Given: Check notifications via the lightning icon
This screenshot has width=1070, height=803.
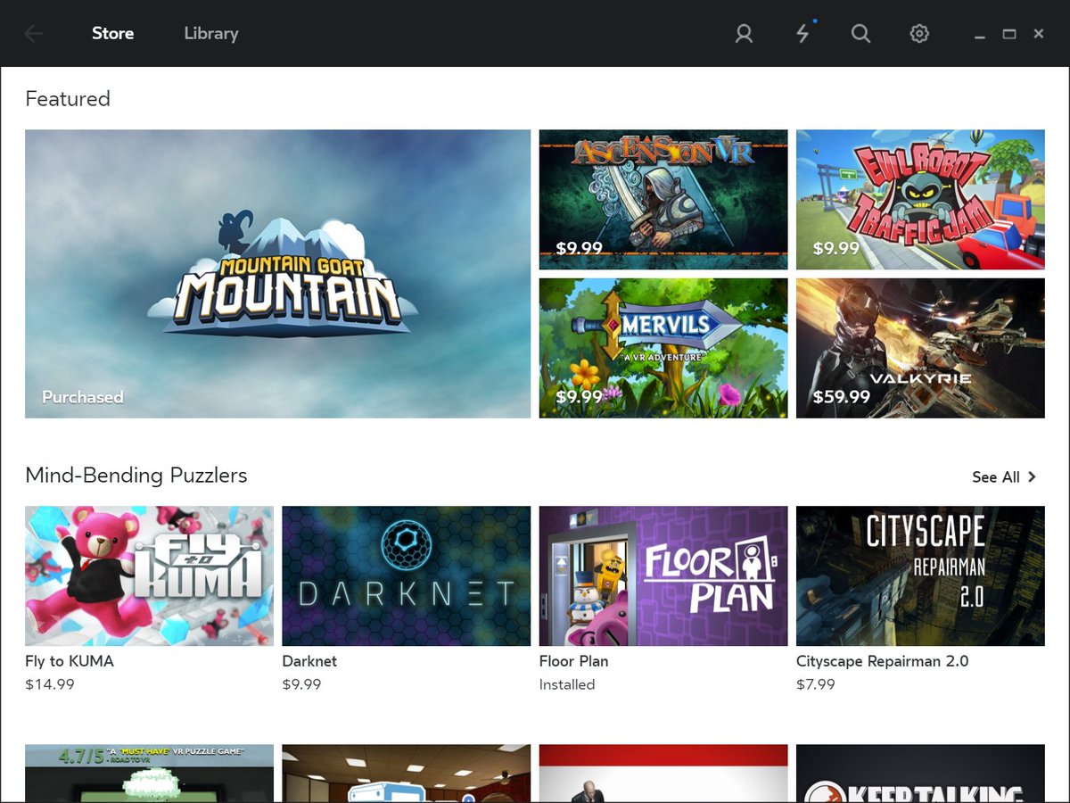Looking at the screenshot, I should coord(802,33).
